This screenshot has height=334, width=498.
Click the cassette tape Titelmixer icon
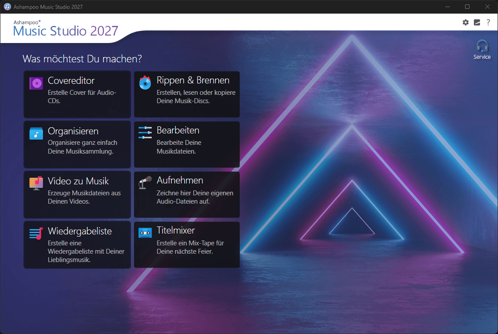coord(145,233)
